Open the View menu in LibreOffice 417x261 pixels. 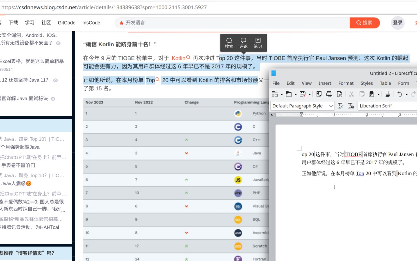(x=307, y=83)
